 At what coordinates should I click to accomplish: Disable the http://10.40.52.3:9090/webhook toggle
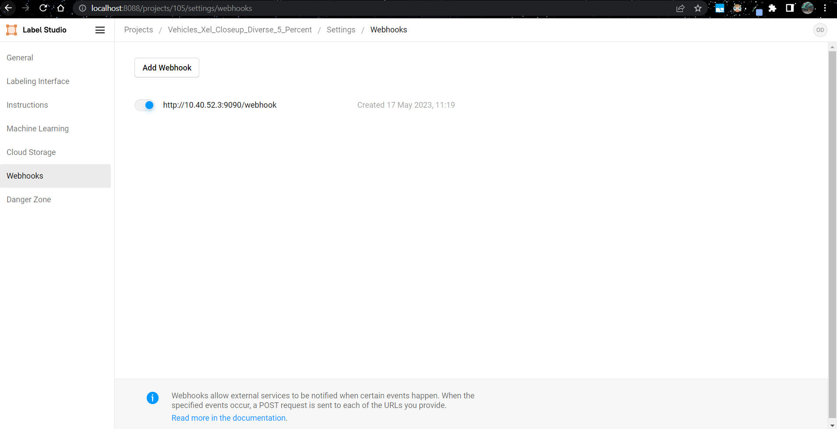click(x=145, y=105)
